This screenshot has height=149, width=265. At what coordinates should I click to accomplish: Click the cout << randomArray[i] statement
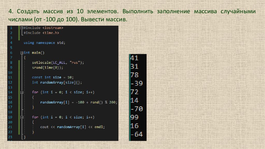point(72,127)
